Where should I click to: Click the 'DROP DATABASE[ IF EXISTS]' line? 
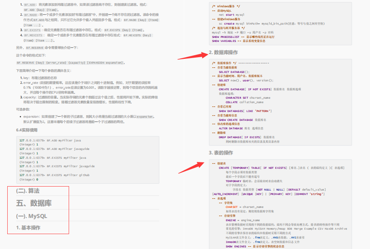246,137
